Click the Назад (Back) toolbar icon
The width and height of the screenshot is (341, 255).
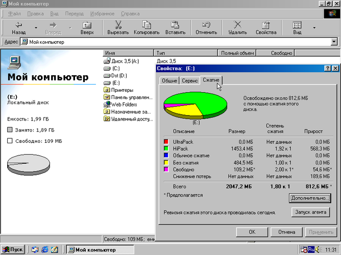point(19,25)
